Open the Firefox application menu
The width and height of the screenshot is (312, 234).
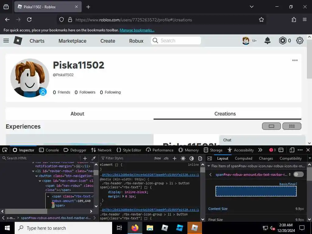tap(305, 19)
